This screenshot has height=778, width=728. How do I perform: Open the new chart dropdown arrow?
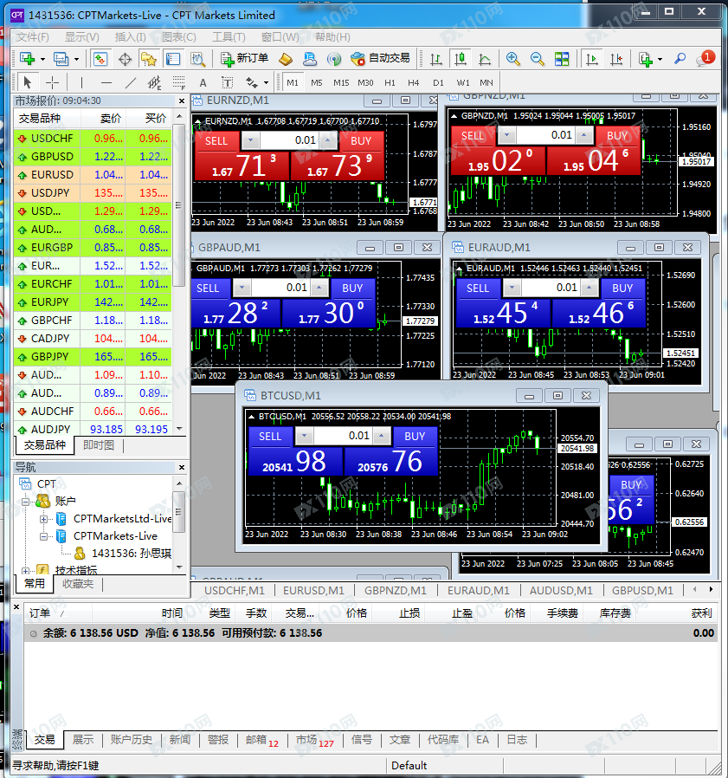[x=42, y=60]
